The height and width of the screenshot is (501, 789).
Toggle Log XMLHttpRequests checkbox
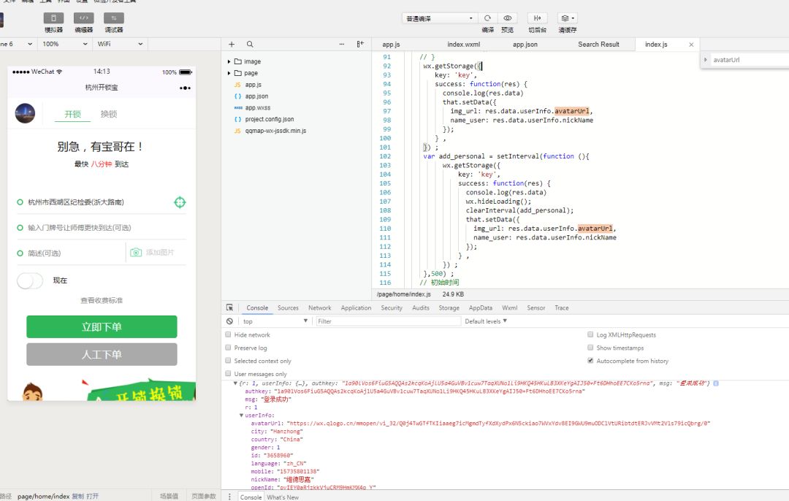coord(590,334)
